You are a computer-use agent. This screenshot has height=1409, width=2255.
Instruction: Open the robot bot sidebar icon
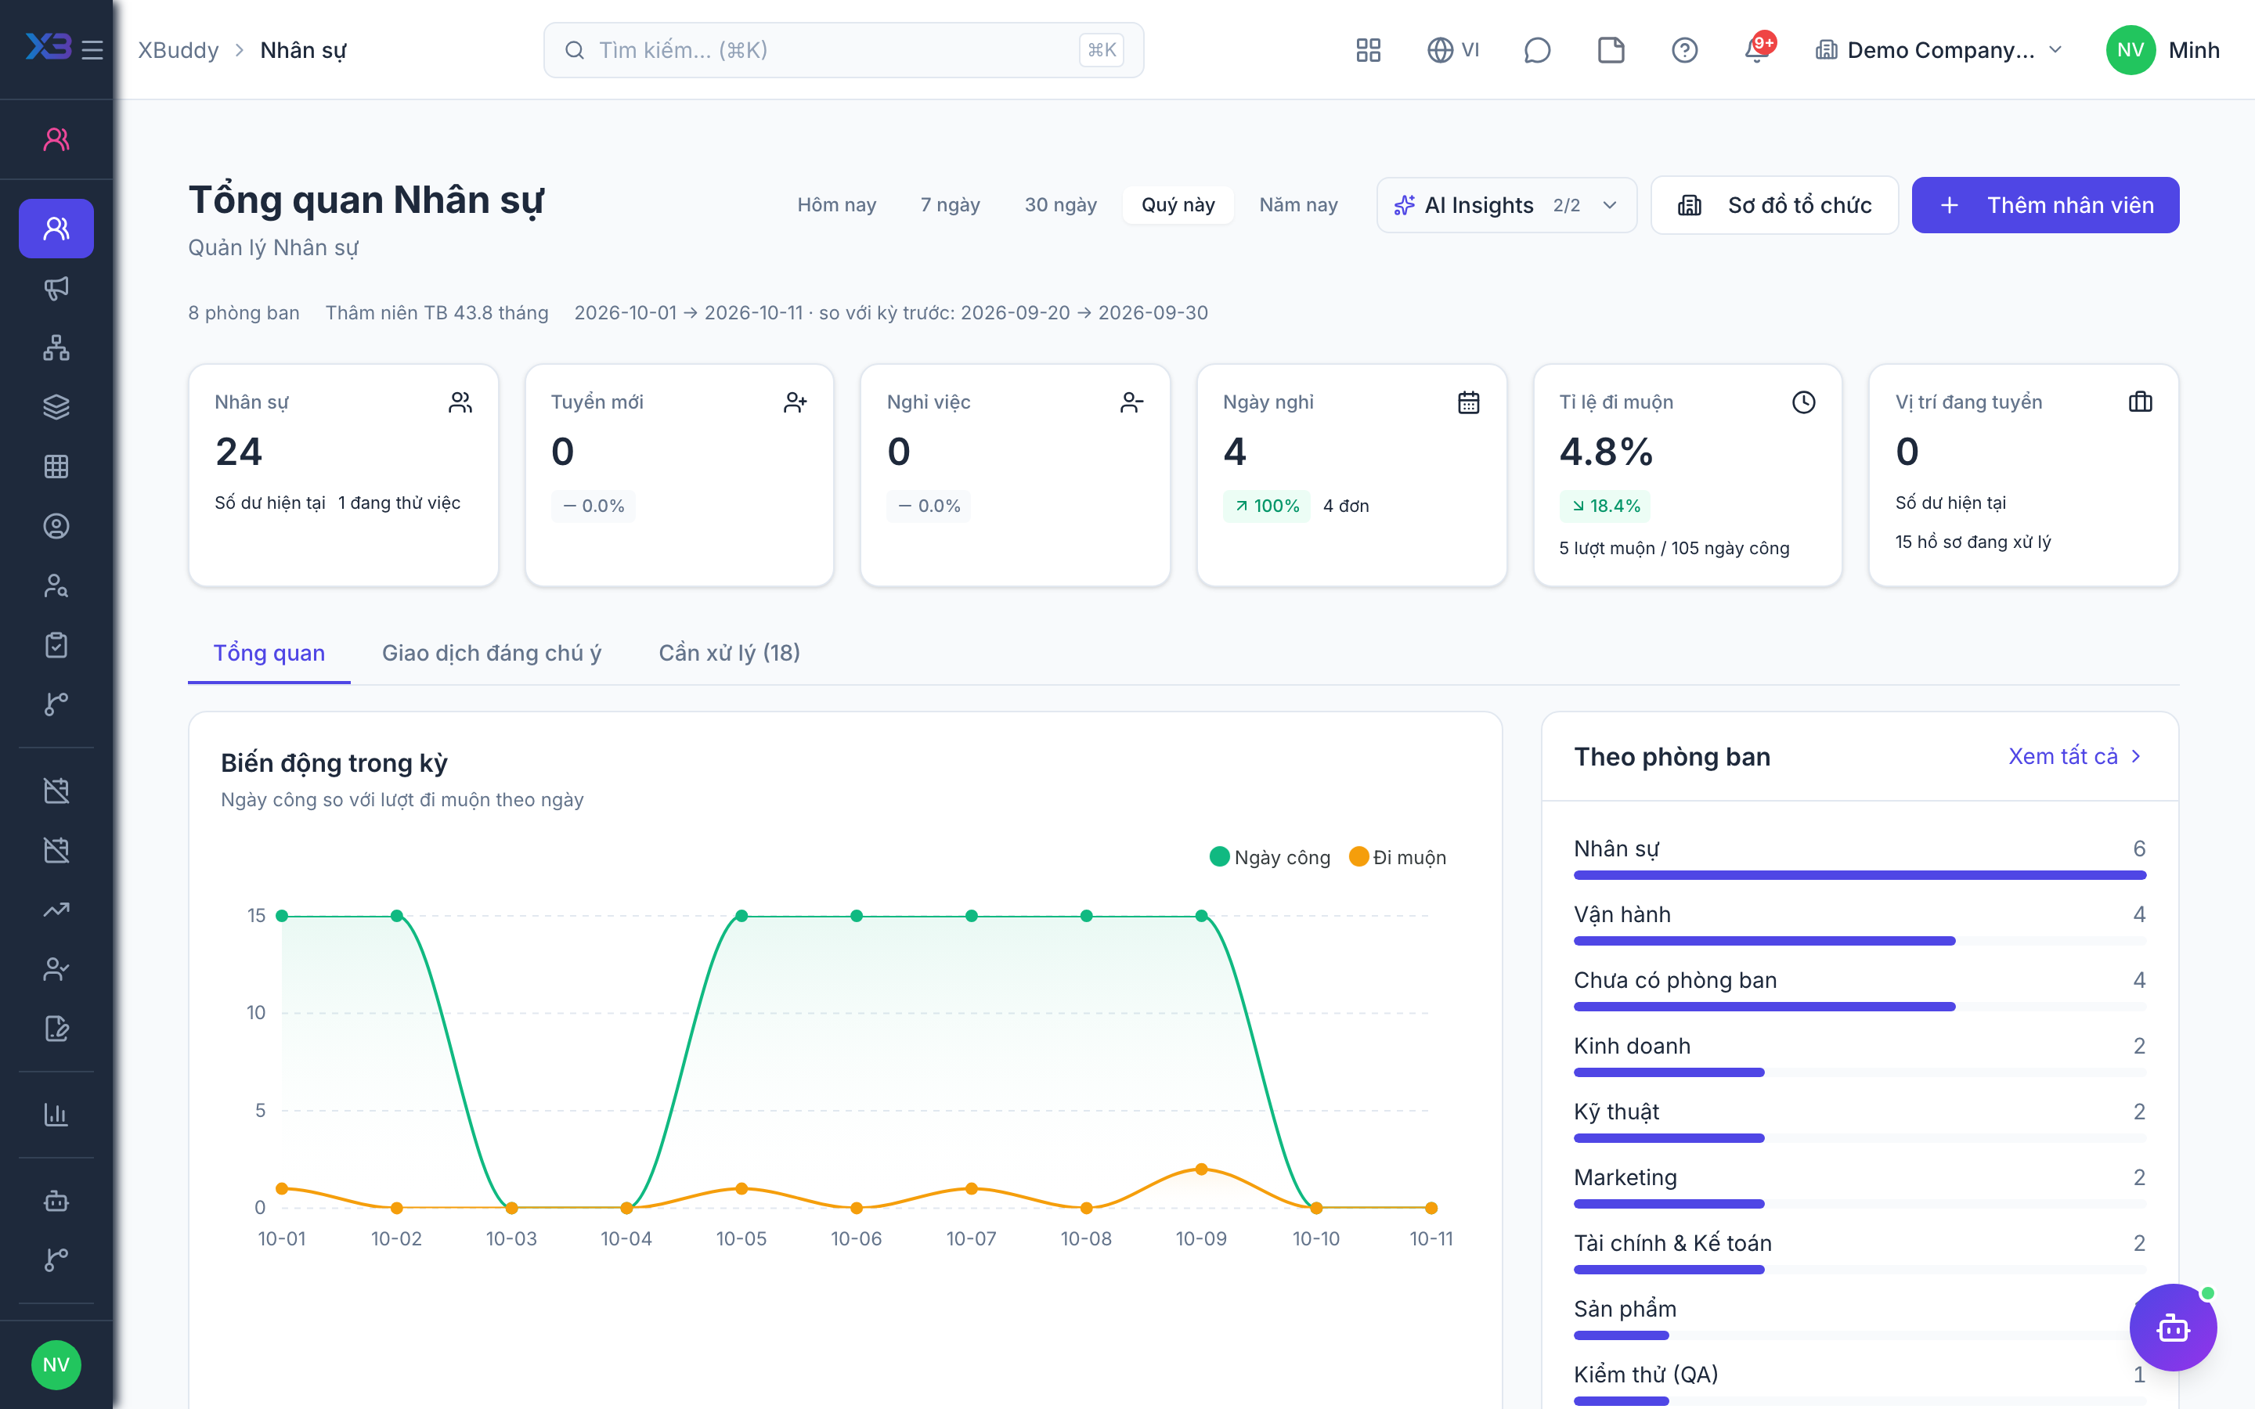point(56,1200)
